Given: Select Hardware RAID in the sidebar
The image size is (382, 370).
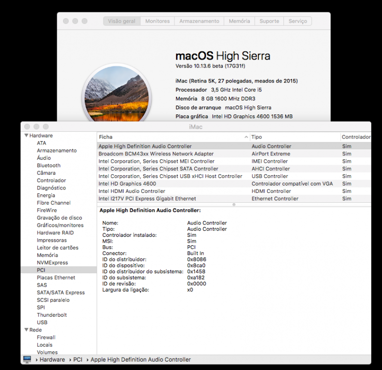Looking at the screenshot, I should [x=55, y=233].
